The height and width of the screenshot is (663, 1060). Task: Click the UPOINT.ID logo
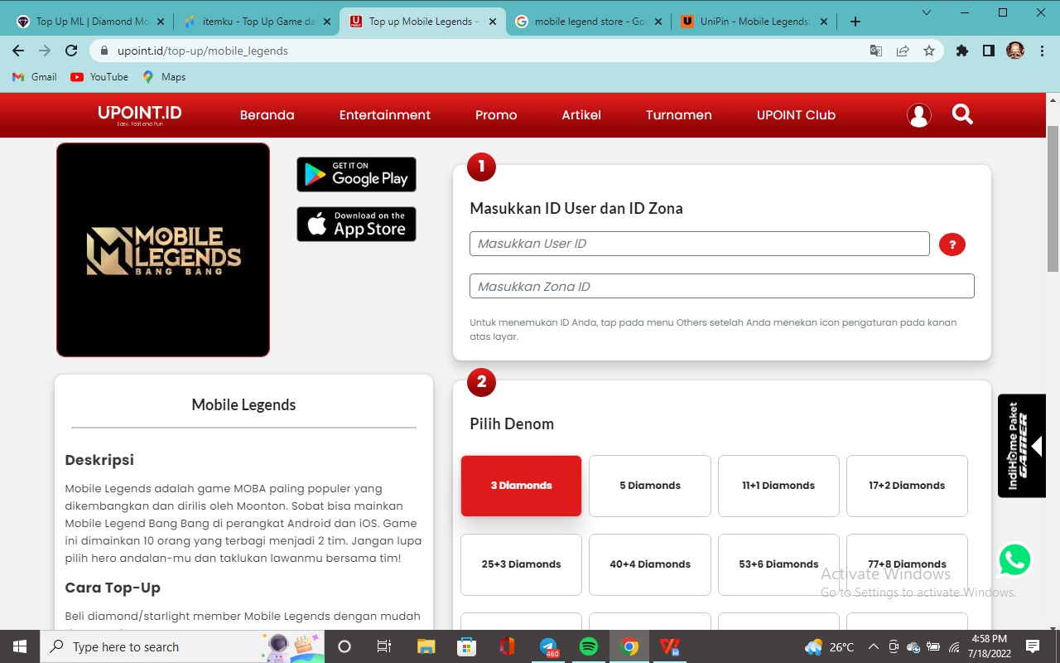(x=139, y=115)
